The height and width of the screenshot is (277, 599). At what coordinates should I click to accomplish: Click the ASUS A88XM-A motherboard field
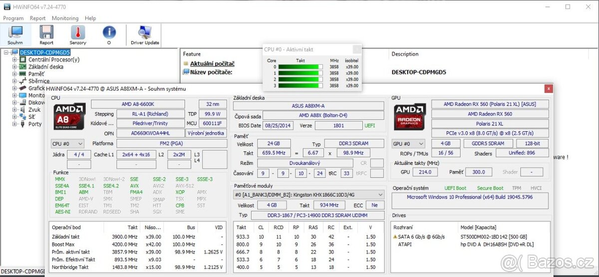[x=308, y=106]
